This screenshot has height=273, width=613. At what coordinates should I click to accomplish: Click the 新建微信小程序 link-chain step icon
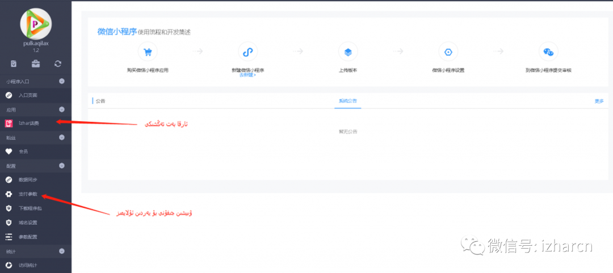point(248,52)
